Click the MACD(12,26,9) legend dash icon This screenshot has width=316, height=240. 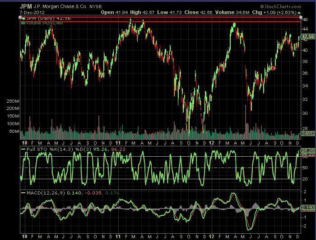click(x=23, y=193)
